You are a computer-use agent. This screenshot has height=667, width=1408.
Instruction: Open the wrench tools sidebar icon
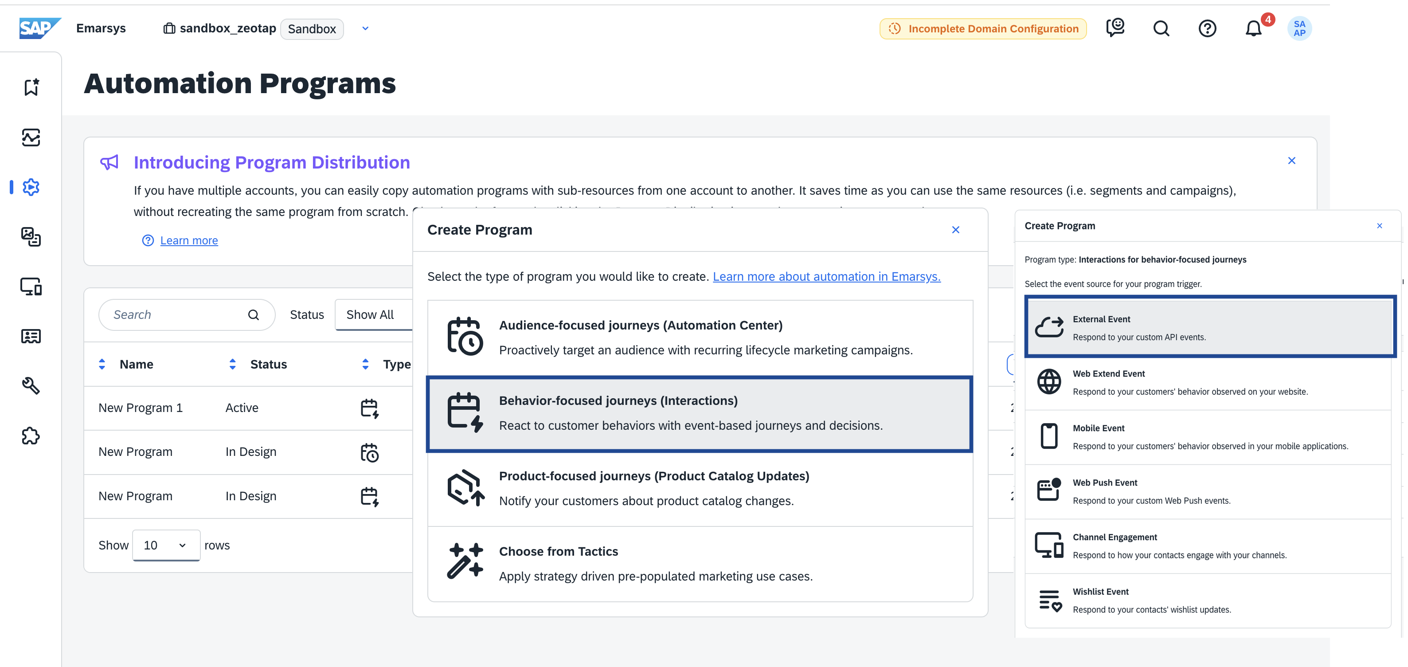click(x=31, y=386)
